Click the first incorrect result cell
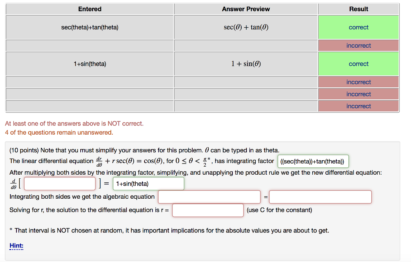 click(358, 45)
